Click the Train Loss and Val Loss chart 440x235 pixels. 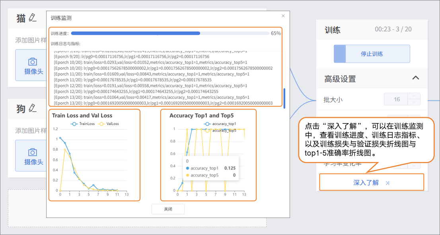[x=94, y=159]
